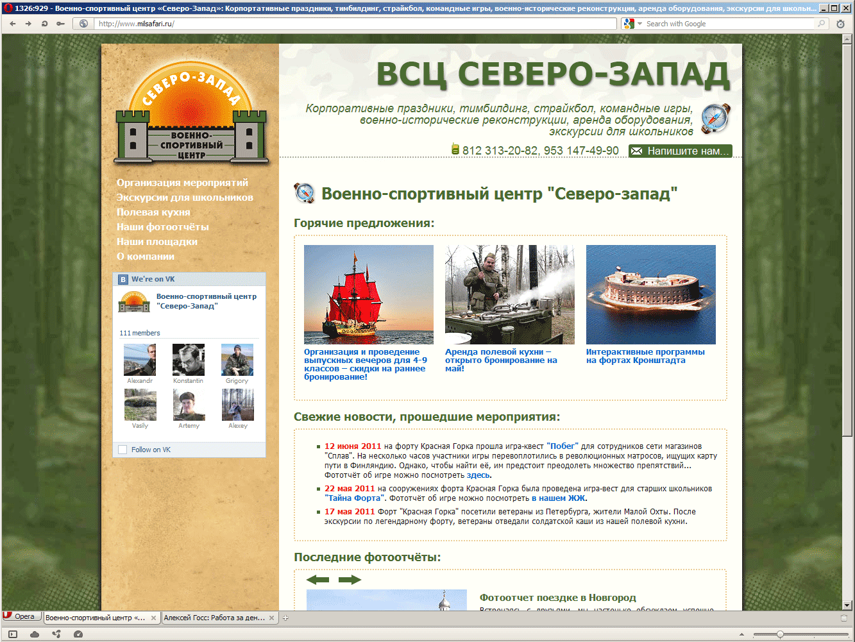
Task: Click the globe site-info icon in address bar
Action: pyautogui.click(x=83, y=24)
